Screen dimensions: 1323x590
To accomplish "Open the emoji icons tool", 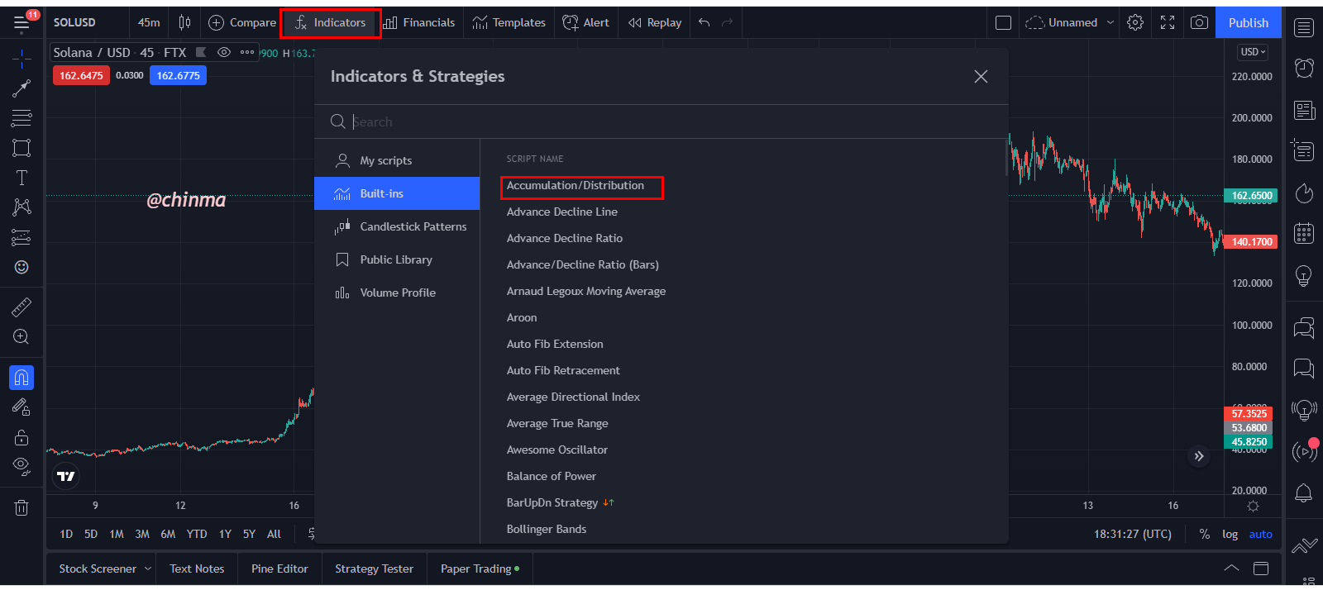I will coord(21,267).
